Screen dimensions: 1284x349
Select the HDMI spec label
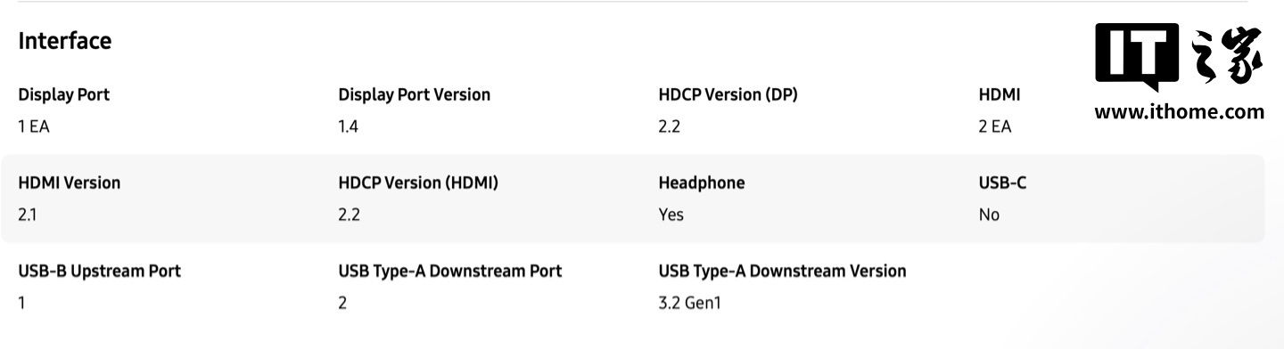[1000, 94]
